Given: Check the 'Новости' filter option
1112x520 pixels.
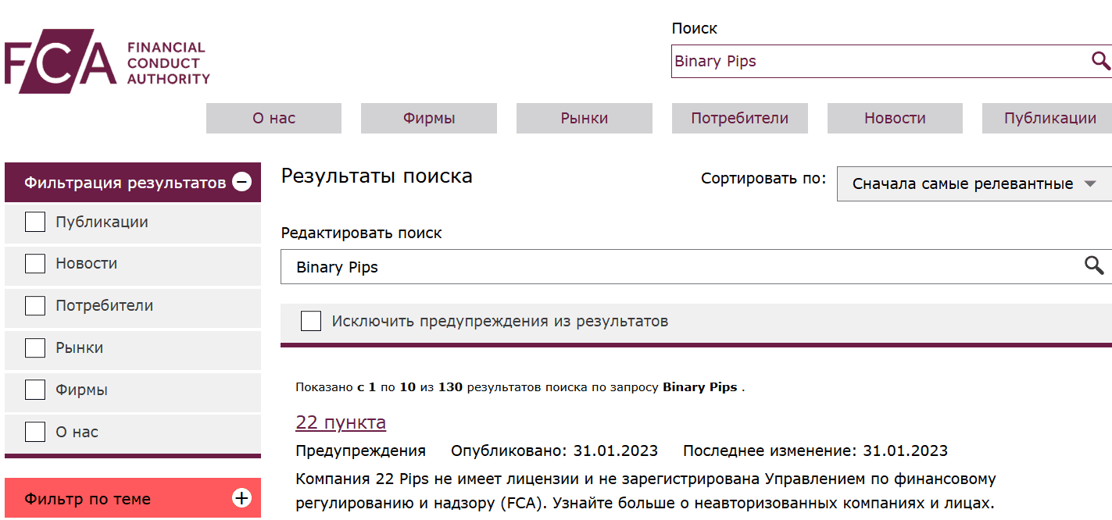Looking at the screenshot, I should point(35,263).
